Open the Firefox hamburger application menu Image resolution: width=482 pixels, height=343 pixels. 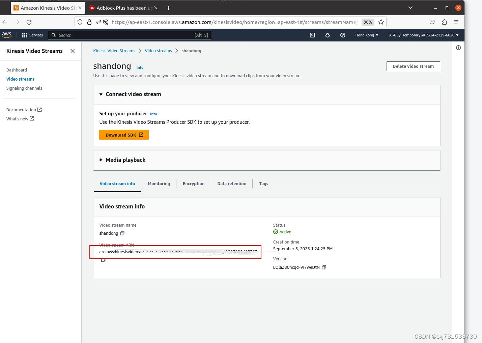tap(456, 22)
